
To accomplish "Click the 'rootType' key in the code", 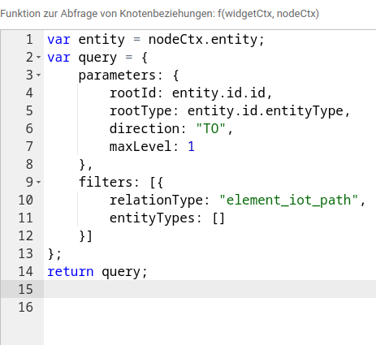I will [x=140, y=111].
